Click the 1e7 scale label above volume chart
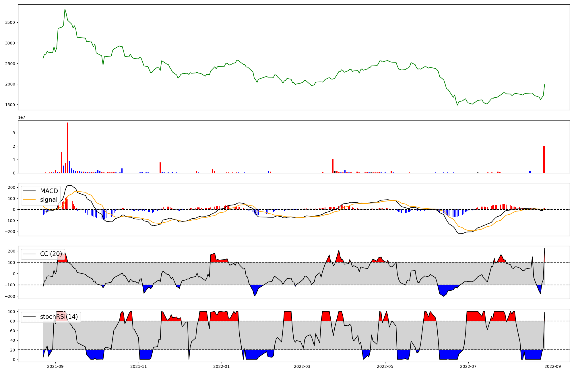This screenshot has width=574, height=373. click(x=22, y=118)
